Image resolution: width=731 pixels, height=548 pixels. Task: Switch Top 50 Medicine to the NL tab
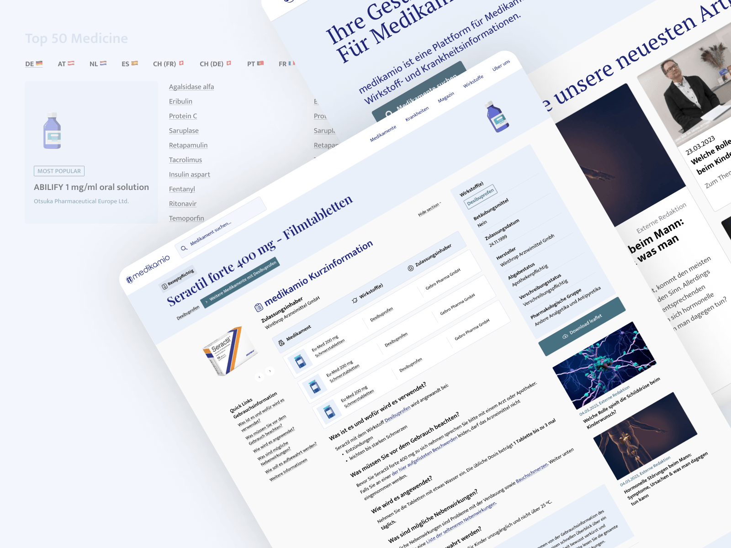click(98, 64)
